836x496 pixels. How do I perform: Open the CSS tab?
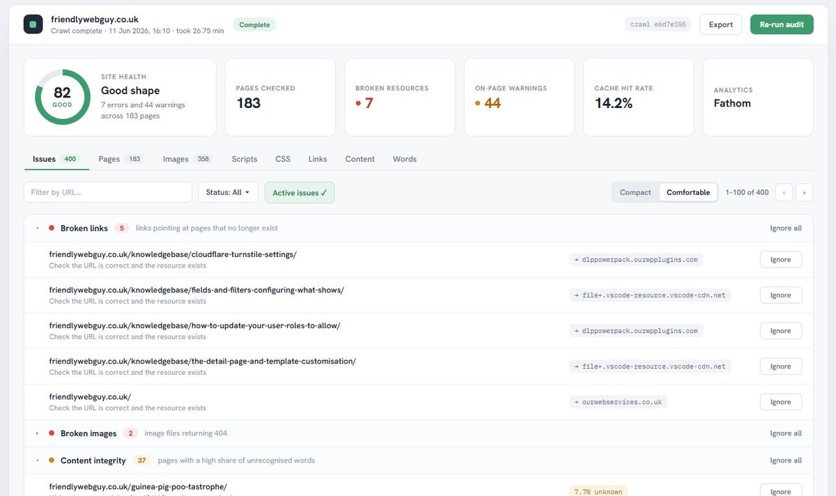click(x=283, y=159)
